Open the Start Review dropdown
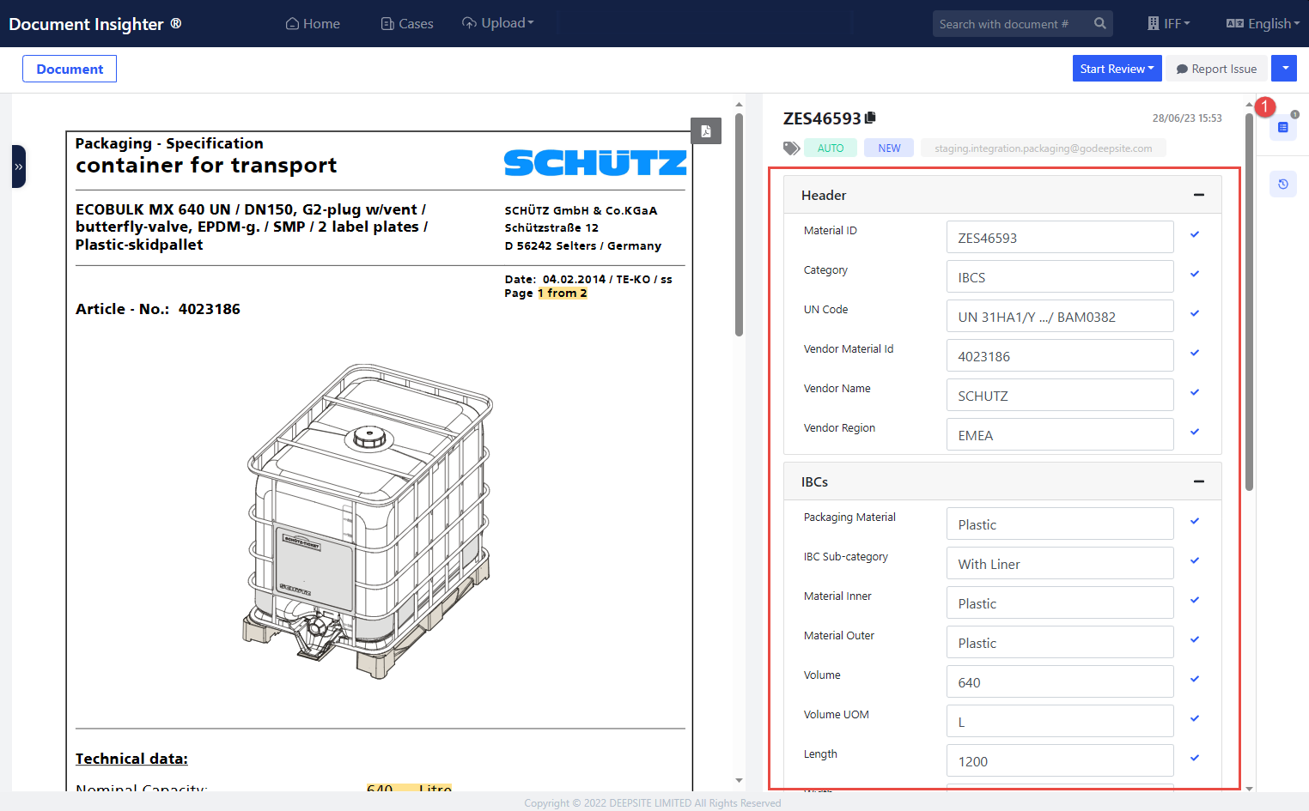Image resolution: width=1309 pixels, height=811 pixels. point(1117,69)
